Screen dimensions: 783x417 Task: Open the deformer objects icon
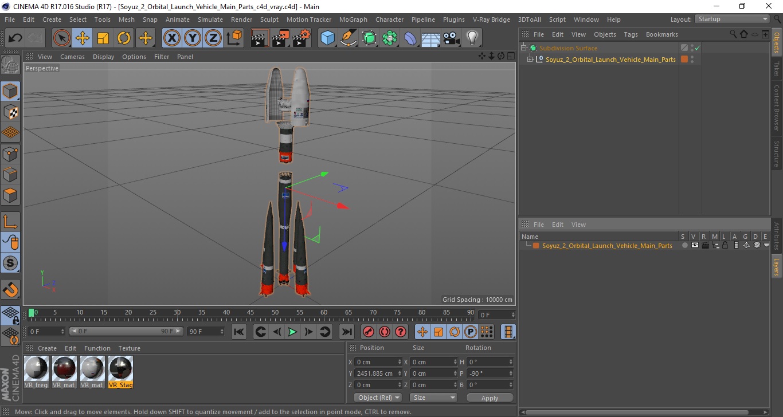pos(410,38)
